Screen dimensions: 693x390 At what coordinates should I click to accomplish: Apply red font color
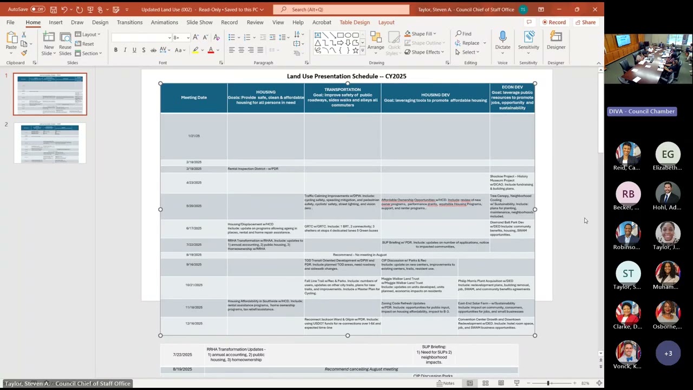click(211, 50)
